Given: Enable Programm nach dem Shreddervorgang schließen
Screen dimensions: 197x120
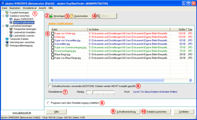Looking at the screenshot, I should tap(49, 103).
